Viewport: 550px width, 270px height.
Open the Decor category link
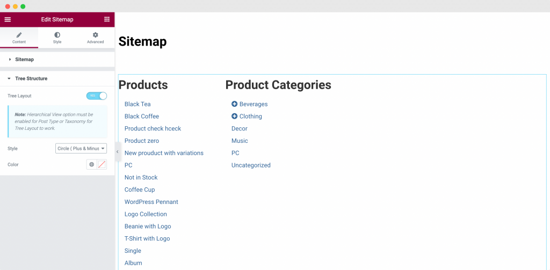(240, 129)
